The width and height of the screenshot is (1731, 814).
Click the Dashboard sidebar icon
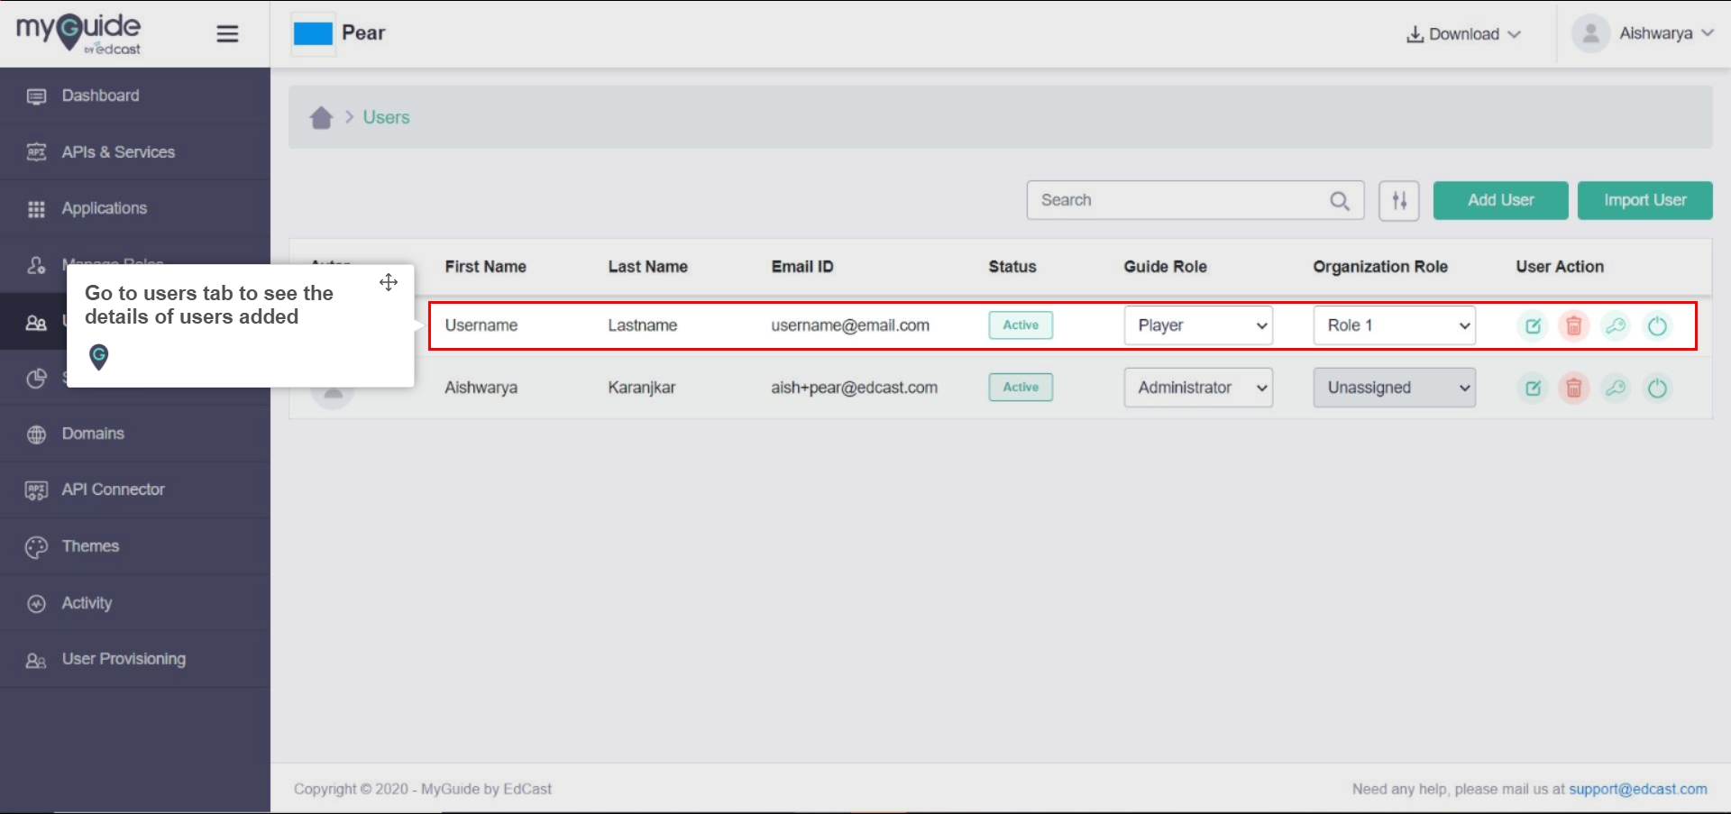click(36, 96)
